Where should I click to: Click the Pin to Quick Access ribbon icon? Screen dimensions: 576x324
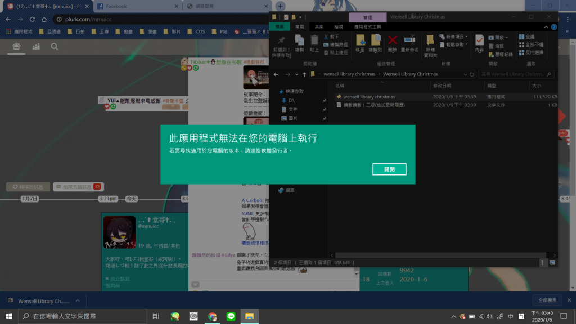[281, 46]
